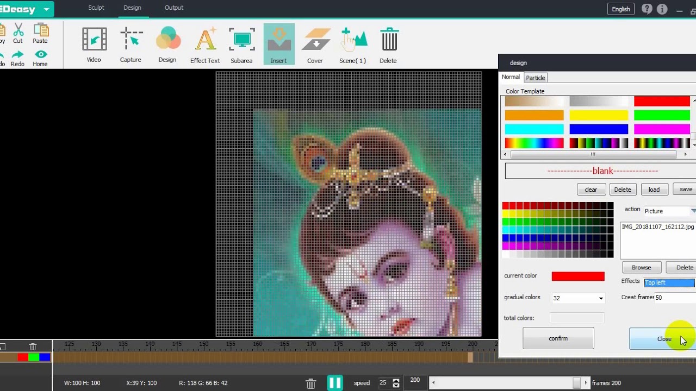Open the Design tool

(167, 45)
